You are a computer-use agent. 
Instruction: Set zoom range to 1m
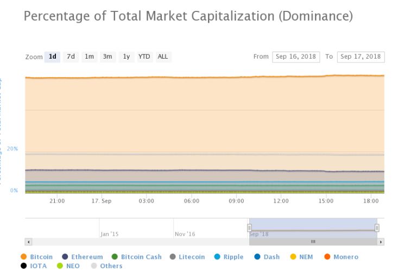point(89,56)
